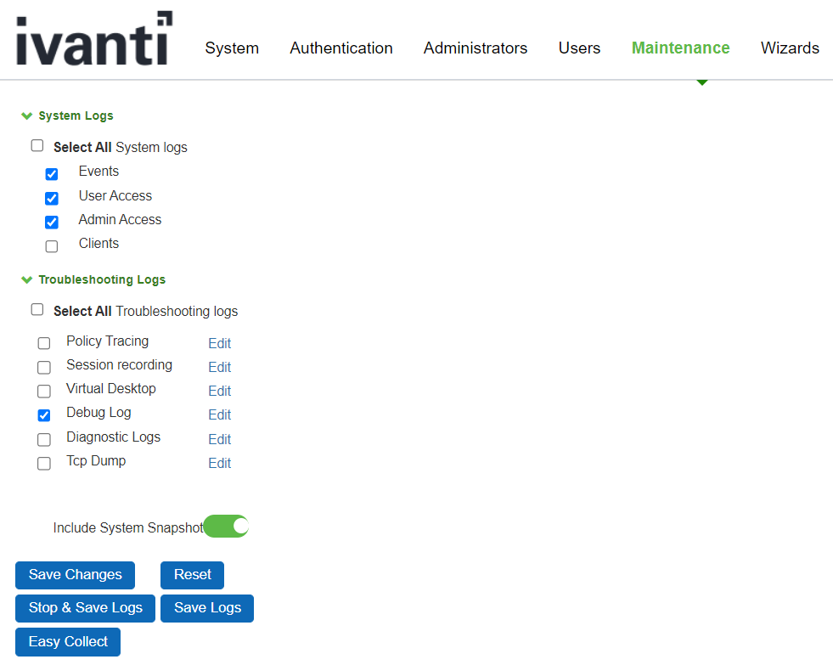This screenshot has width=833, height=665.
Task: Tick the Tcp Dump checkbox
Action: 44,464
